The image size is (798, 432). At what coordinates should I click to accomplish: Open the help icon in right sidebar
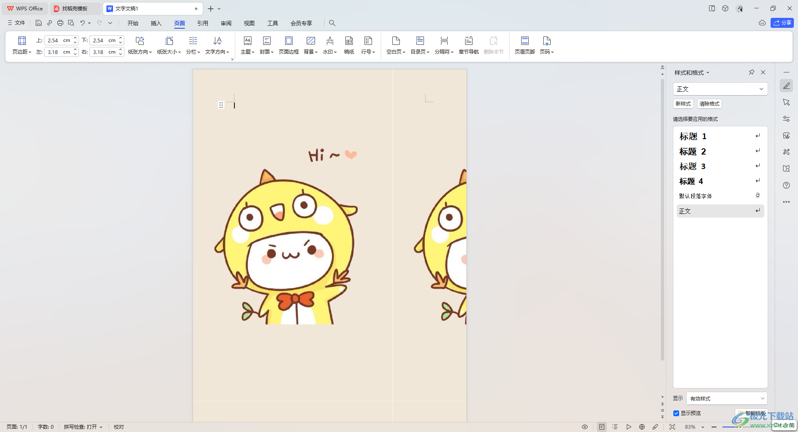pos(786,185)
